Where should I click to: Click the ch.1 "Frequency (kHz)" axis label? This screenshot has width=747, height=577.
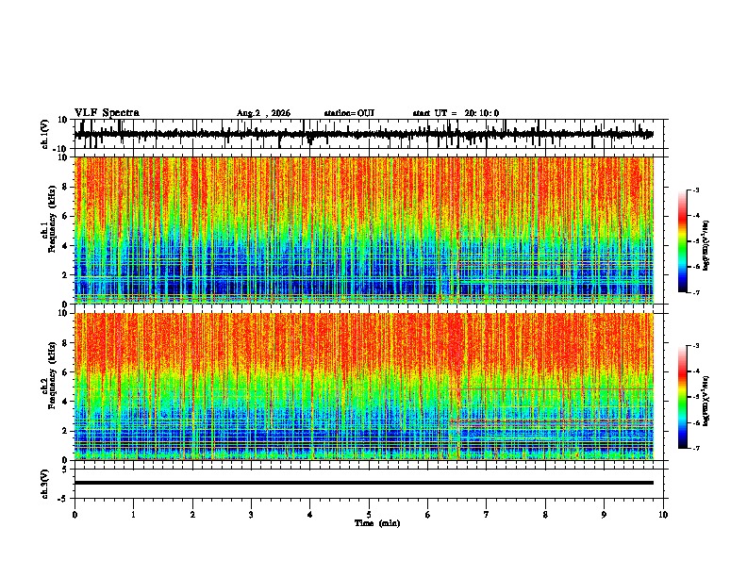point(52,219)
